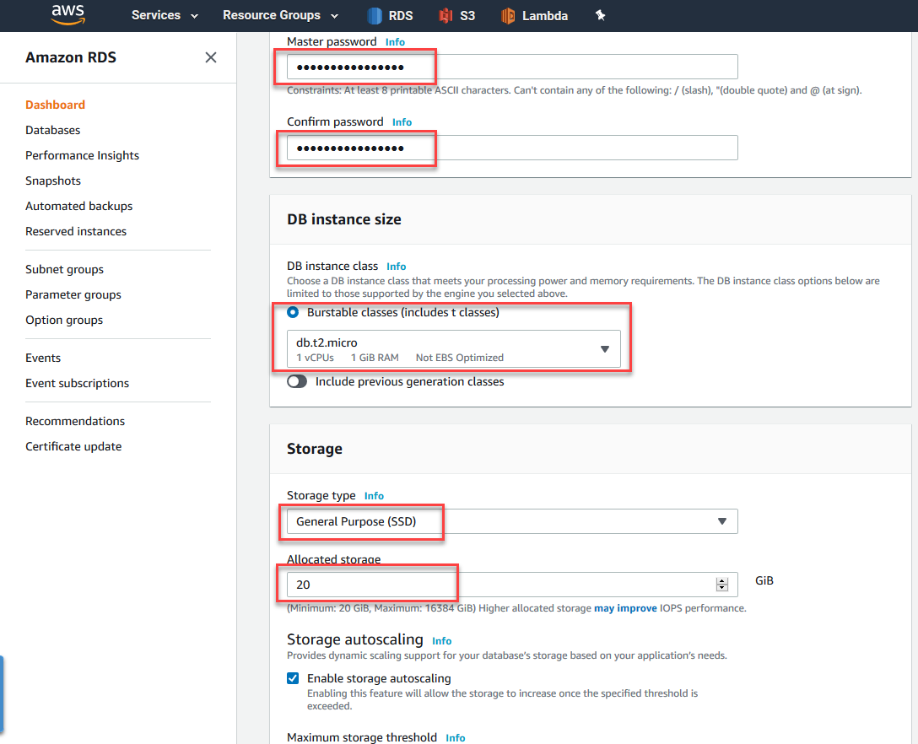This screenshot has height=744, width=918.
Task: Focus the Confirm password field
Action: (x=512, y=148)
